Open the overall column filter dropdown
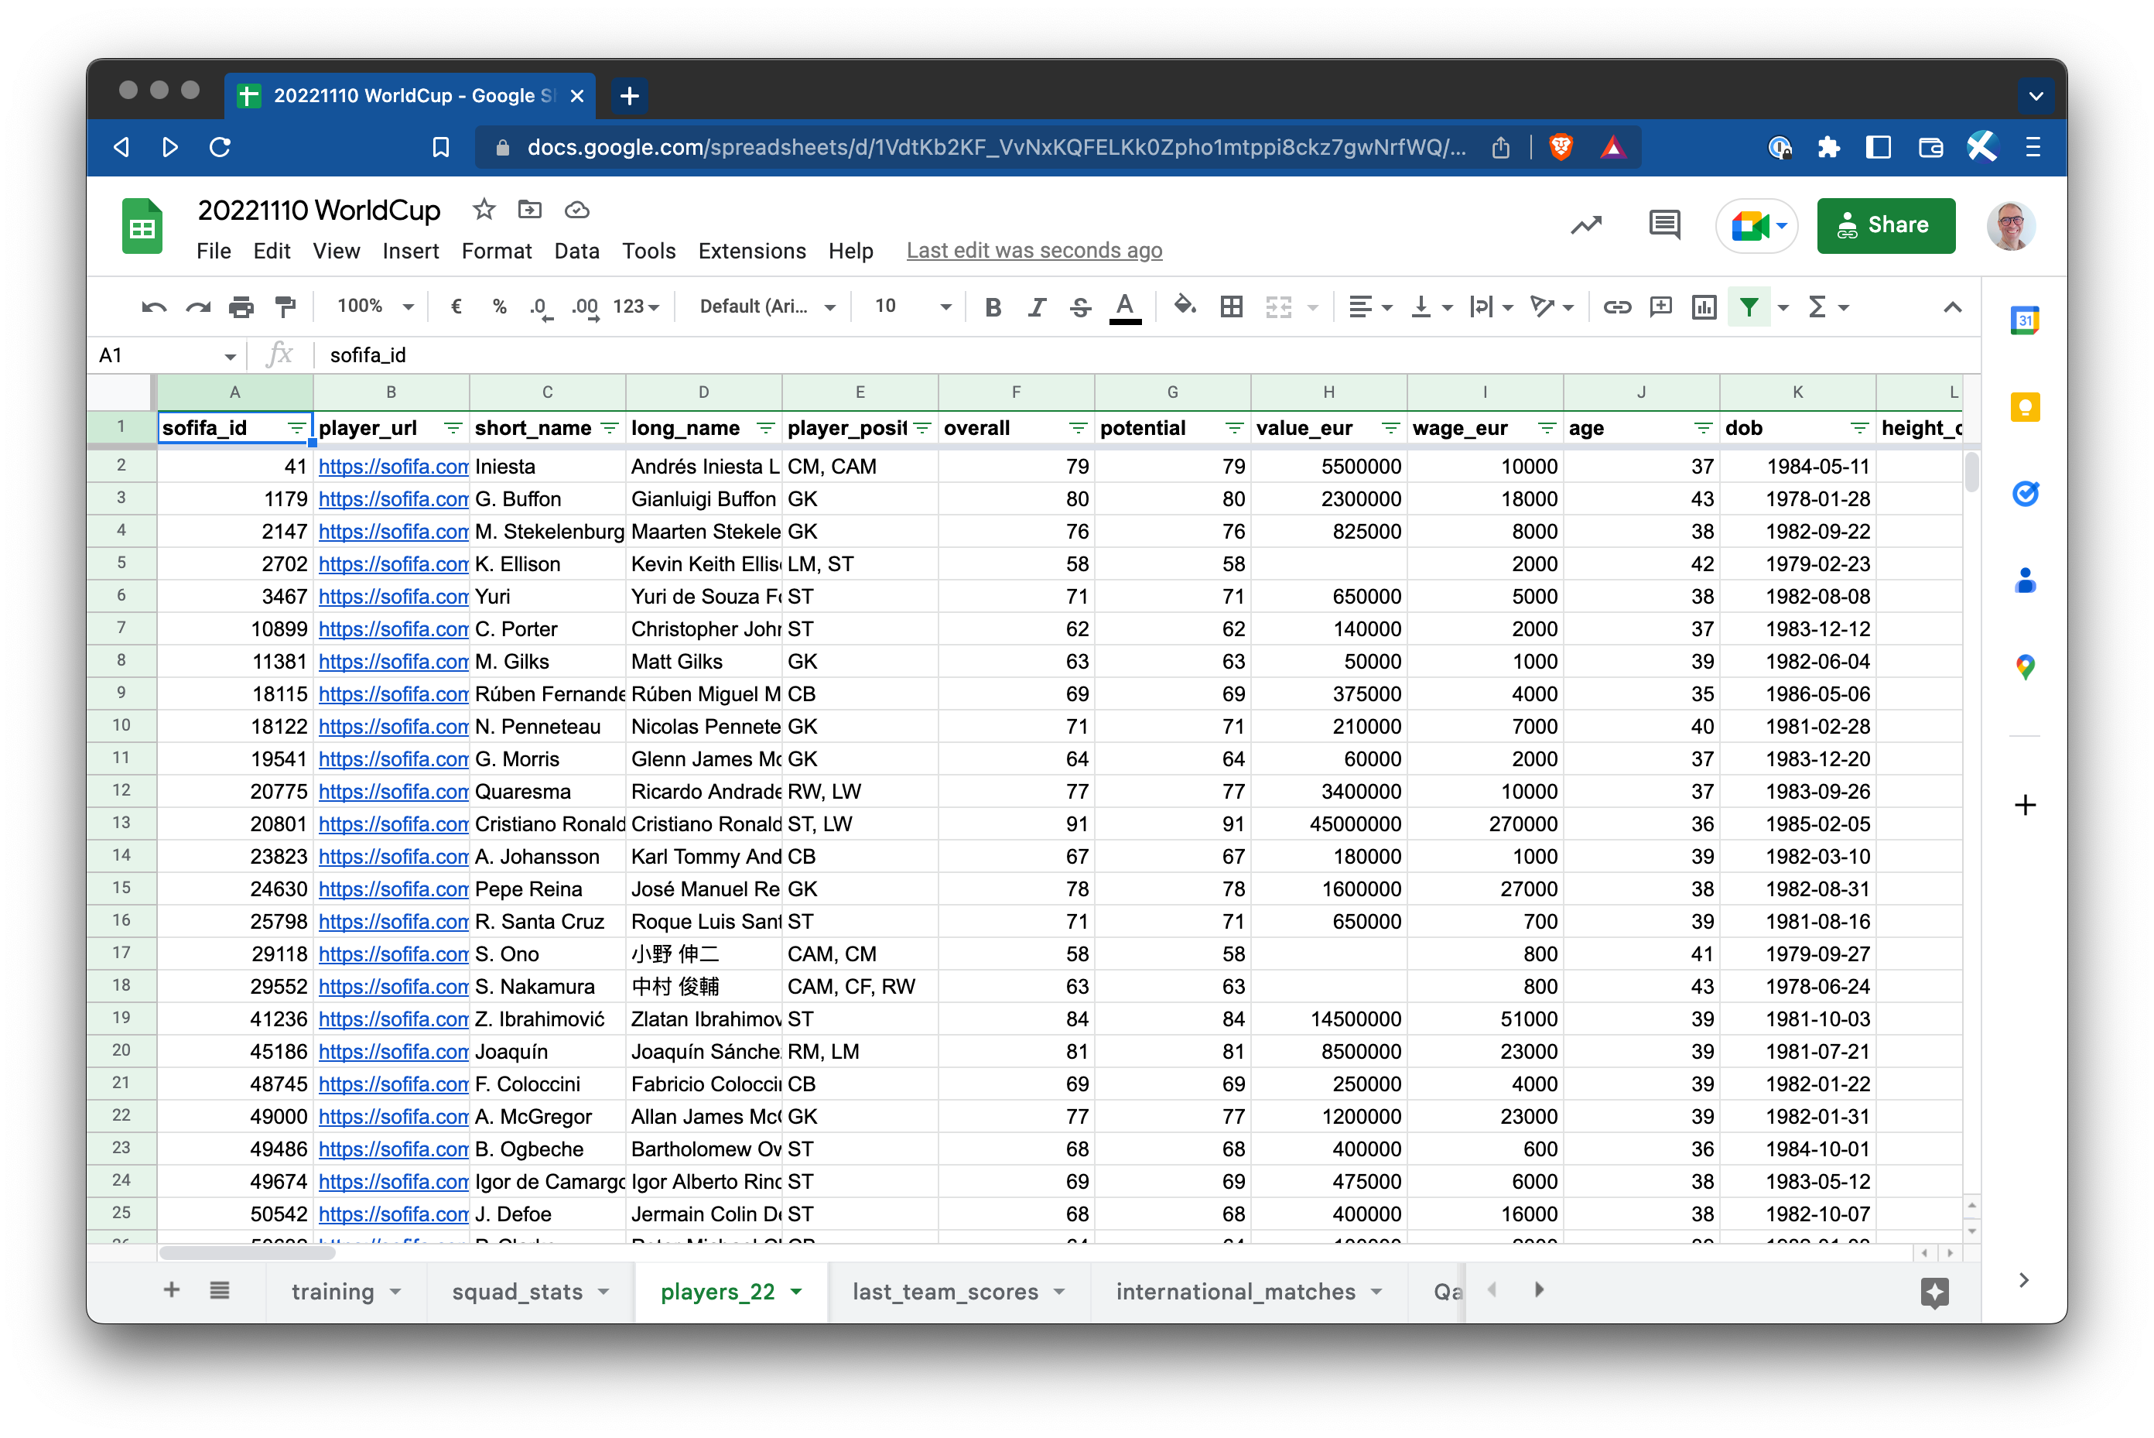This screenshot has height=1438, width=2154. pos(1078,428)
